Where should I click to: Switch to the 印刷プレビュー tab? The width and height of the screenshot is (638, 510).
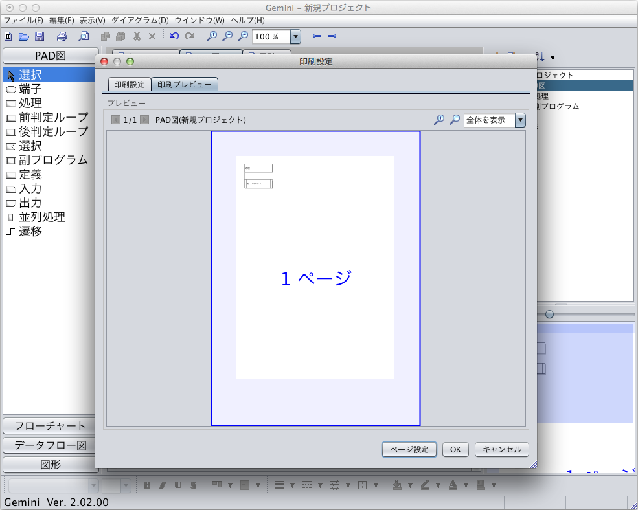(185, 85)
